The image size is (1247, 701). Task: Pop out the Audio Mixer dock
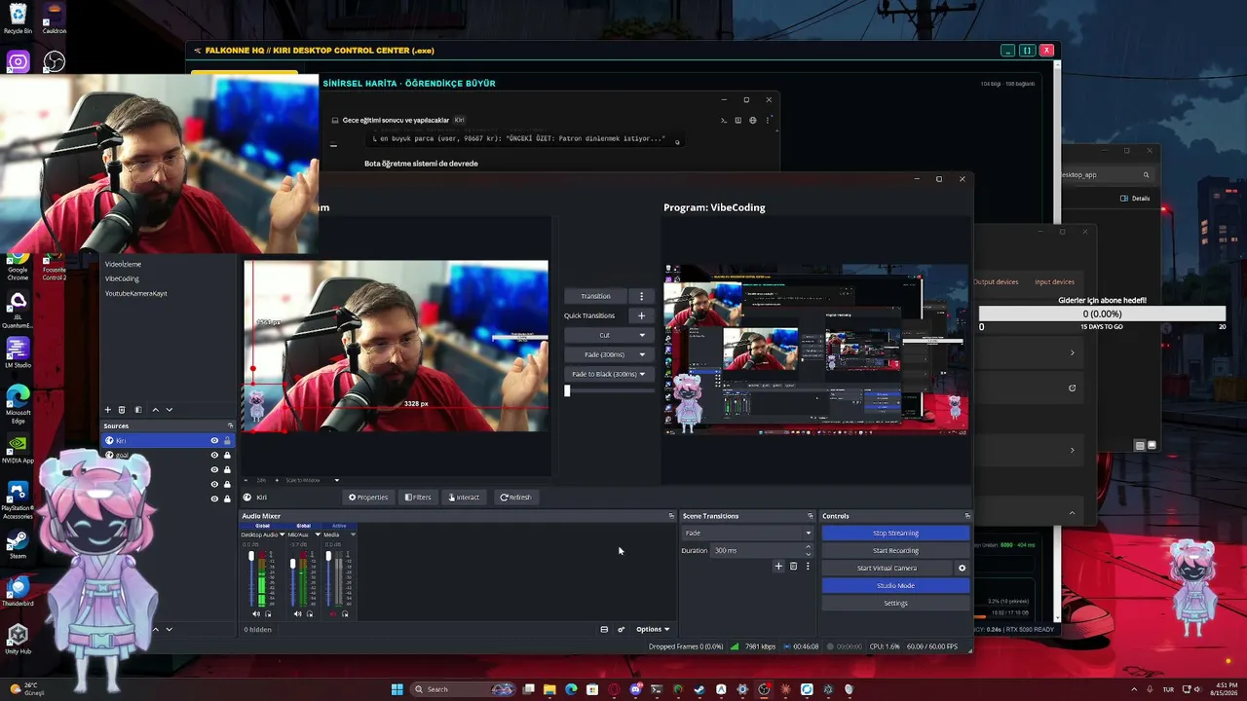(670, 516)
